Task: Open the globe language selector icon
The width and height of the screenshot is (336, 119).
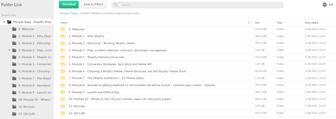Action: pos(325,5)
